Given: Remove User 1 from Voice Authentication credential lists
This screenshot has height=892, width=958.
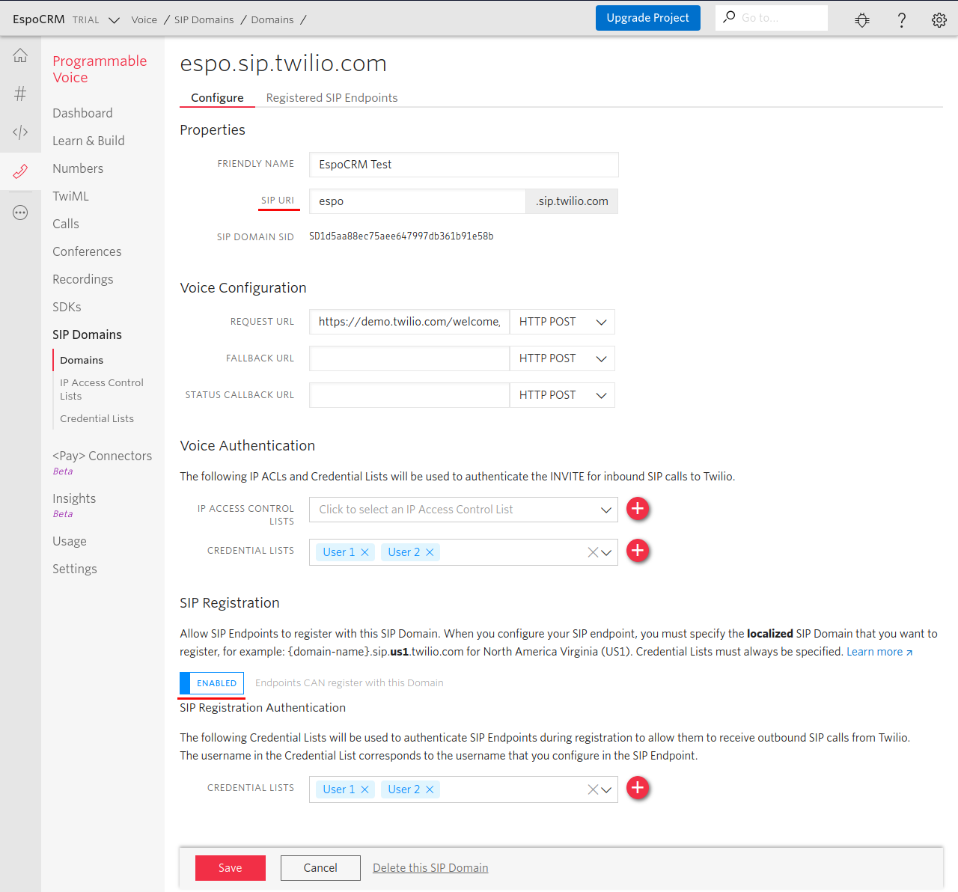Looking at the screenshot, I should pyautogui.click(x=364, y=552).
